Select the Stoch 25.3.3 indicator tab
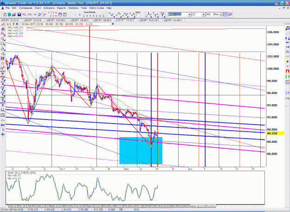290x212 pixels. pyautogui.click(x=203, y=206)
